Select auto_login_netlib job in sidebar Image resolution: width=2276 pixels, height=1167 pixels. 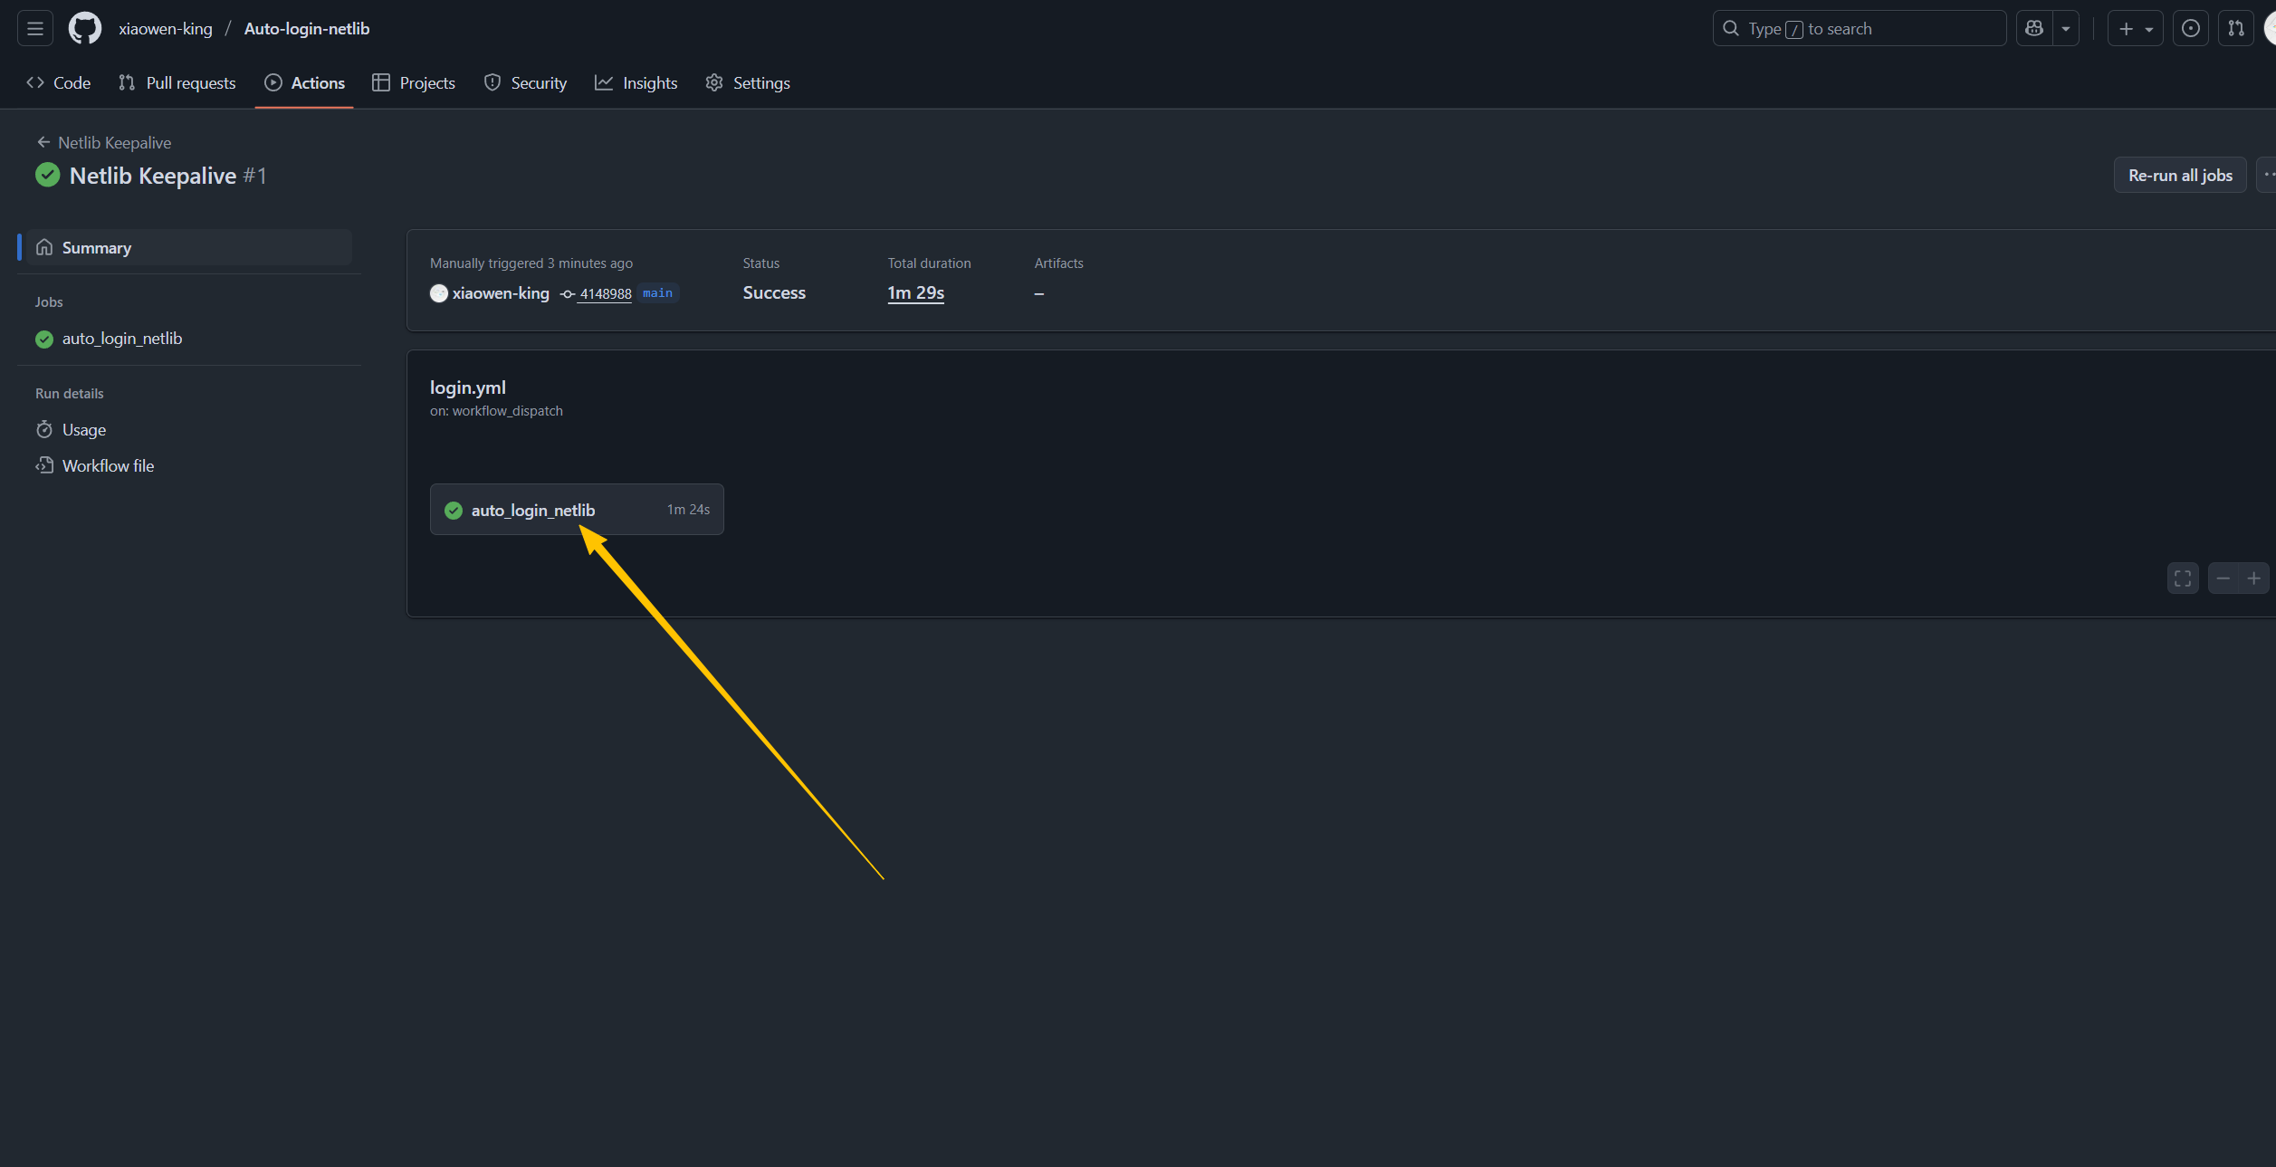tap(121, 339)
